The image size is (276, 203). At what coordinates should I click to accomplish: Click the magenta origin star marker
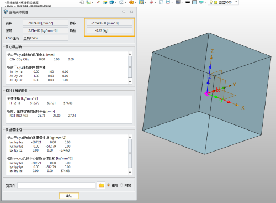[x=206, y=93]
